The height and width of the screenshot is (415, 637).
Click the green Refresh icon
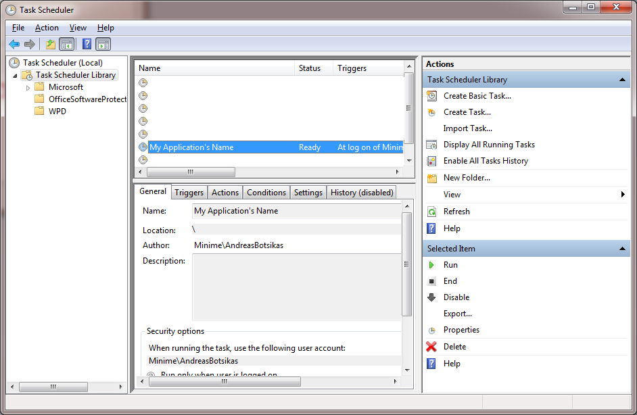click(x=431, y=212)
